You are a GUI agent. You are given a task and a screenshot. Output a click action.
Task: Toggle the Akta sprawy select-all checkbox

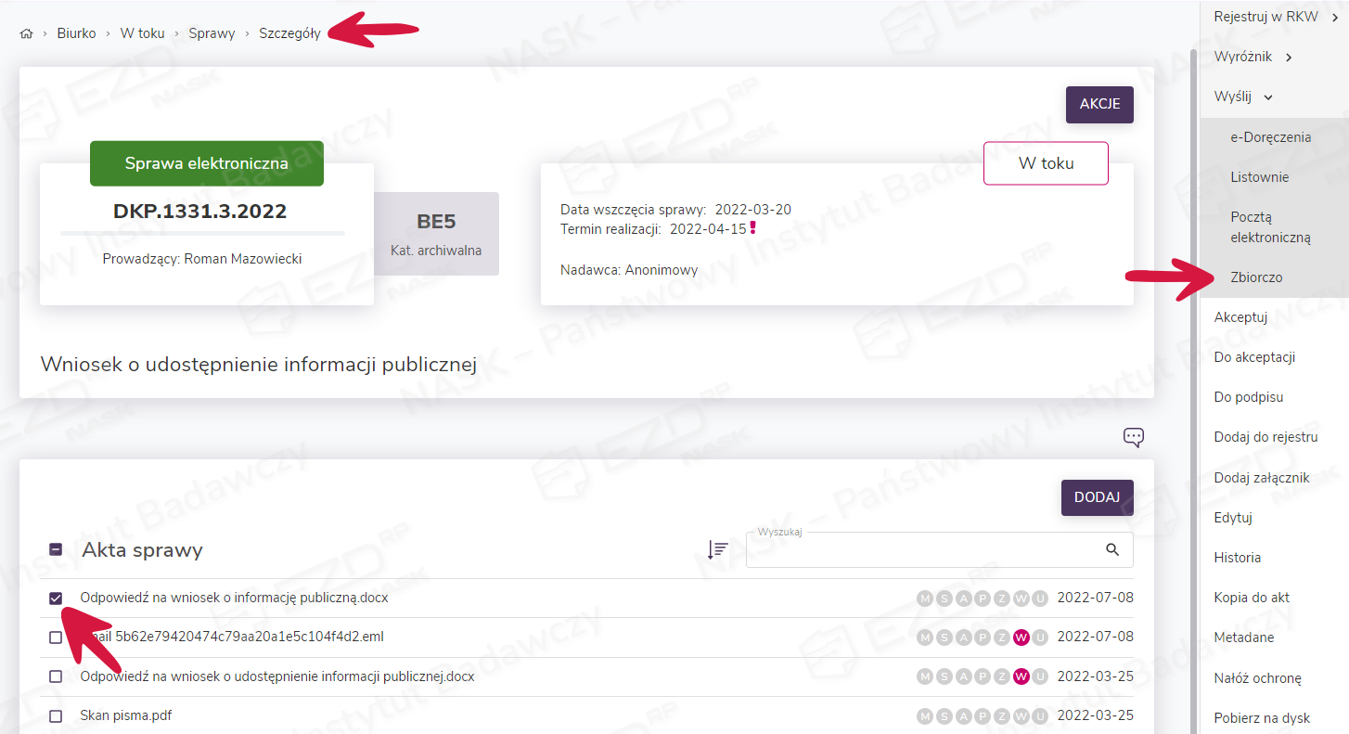(56, 549)
